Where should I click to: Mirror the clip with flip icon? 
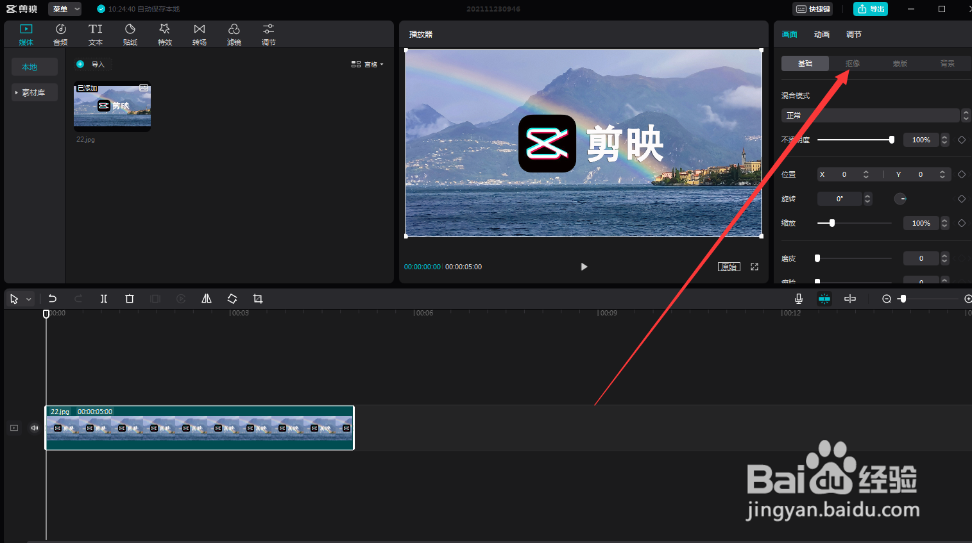pyautogui.click(x=207, y=299)
